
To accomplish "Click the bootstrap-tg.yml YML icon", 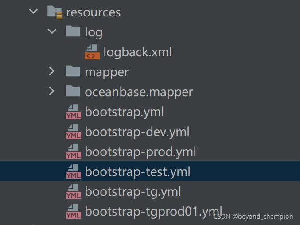I will click(x=74, y=191).
